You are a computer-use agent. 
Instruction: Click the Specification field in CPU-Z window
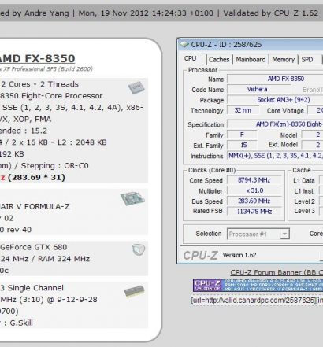(x=275, y=124)
